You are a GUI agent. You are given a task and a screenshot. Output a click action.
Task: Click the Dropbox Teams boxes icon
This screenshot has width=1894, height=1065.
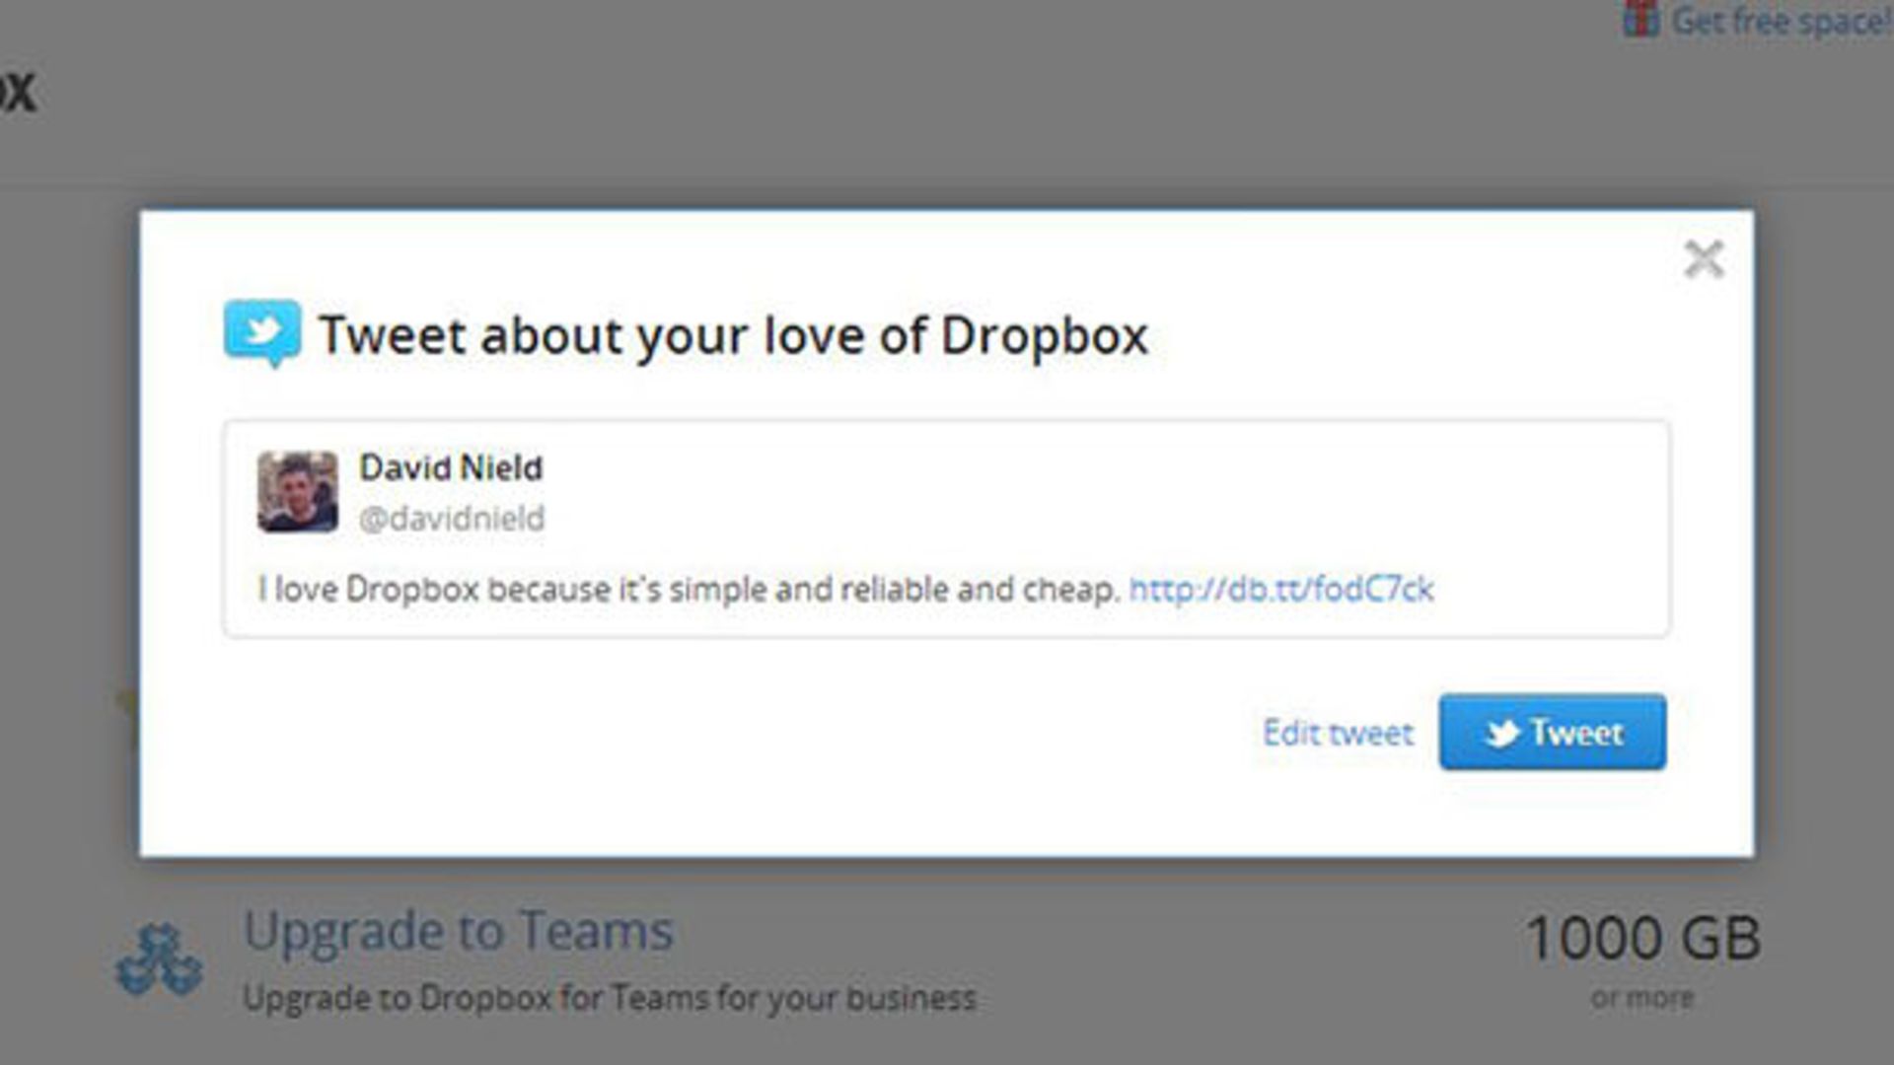point(159,958)
